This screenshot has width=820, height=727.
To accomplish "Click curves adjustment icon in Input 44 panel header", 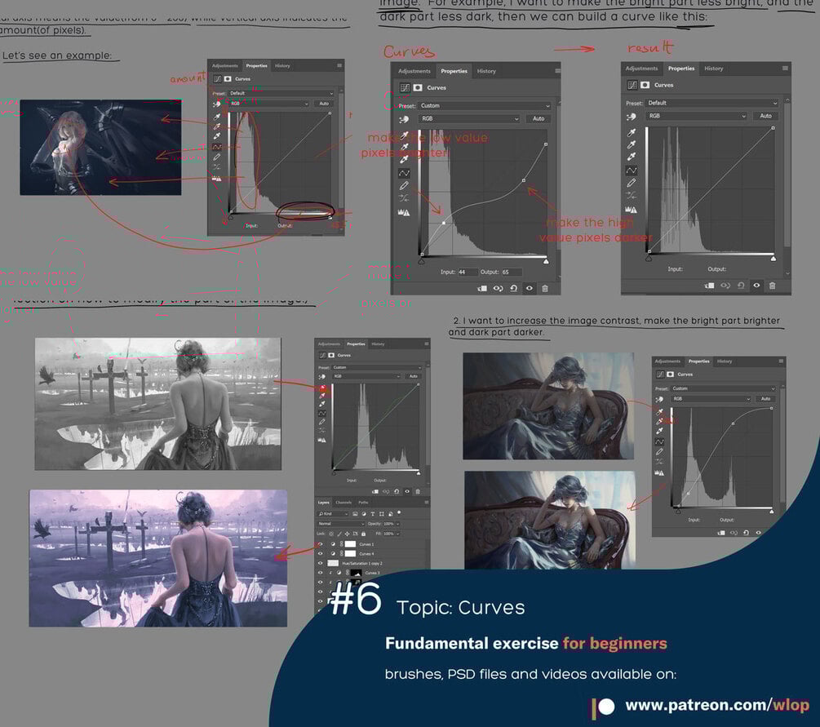I will pyautogui.click(x=405, y=87).
